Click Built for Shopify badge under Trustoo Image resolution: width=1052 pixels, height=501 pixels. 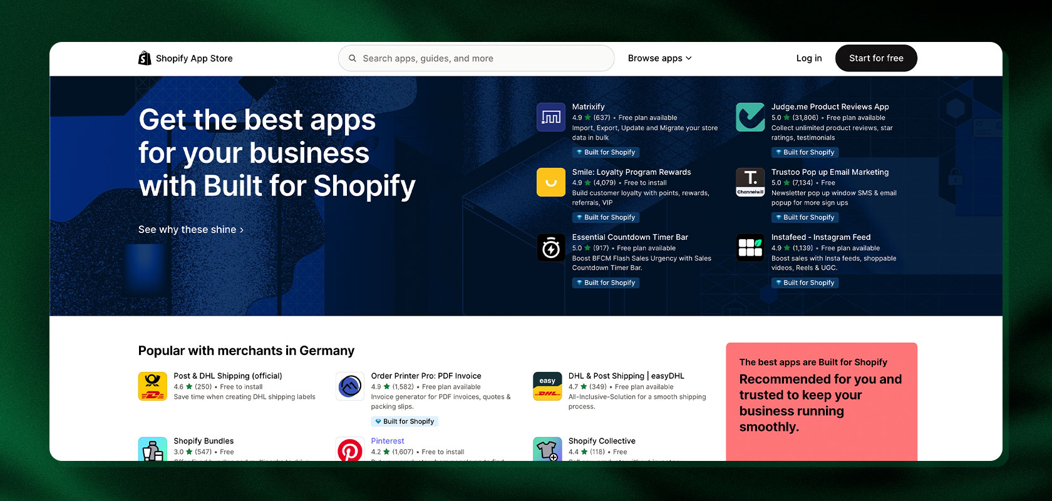coord(805,217)
